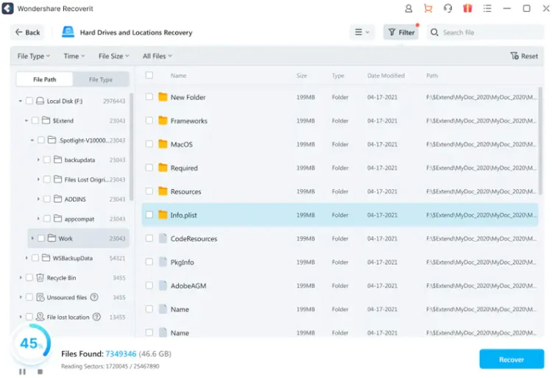The image size is (552, 378).
Task: Click the Wondershare Recoverit logo
Action: tap(8, 8)
